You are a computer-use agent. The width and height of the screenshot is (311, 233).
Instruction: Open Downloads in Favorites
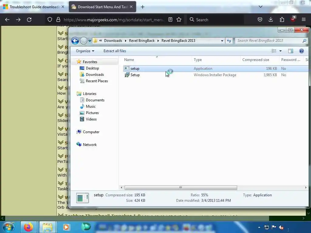pos(95,75)
